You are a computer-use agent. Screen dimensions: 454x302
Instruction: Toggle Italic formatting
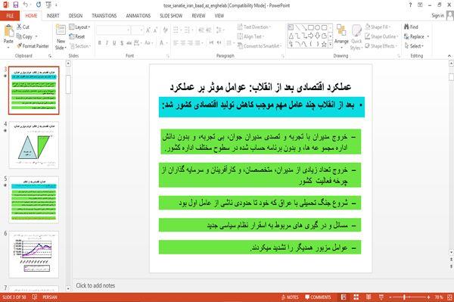(x=107, y=43)
